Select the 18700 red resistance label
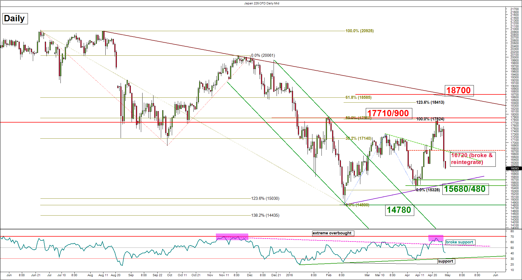Screen dimensions: 522x280 pyautogui.click(x=459, y=90)
